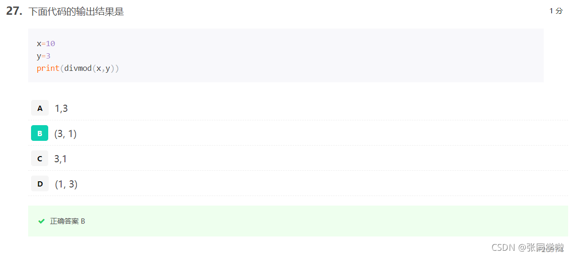Pick option D letter badge
571x256 pixels.
[40, 184]
